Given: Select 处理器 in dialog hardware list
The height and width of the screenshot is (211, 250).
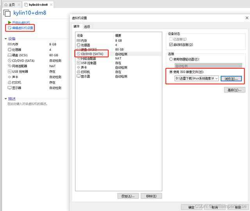Looking at the screenshot, I should pyautogui.click(x=119, y=45).
